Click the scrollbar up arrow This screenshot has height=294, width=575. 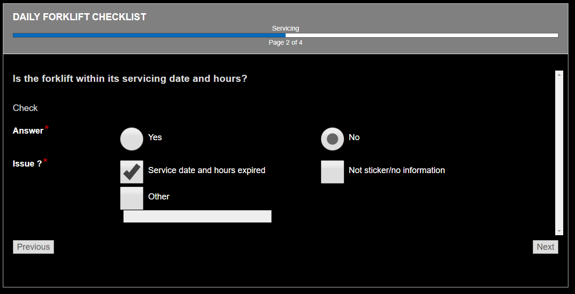(559, 74)
